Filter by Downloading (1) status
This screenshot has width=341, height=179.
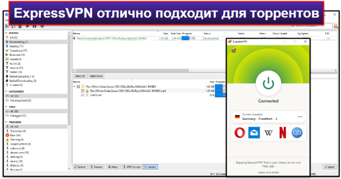point(36,42)
